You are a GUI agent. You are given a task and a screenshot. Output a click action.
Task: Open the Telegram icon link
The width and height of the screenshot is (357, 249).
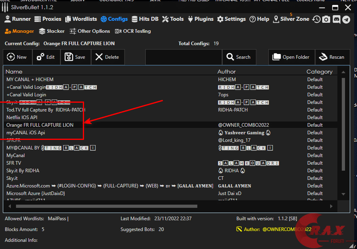346,19
